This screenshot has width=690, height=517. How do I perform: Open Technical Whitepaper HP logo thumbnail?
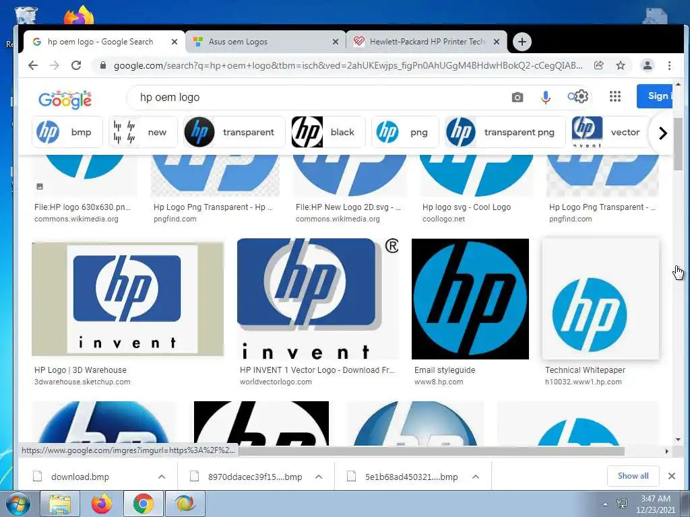click(600, 299)
